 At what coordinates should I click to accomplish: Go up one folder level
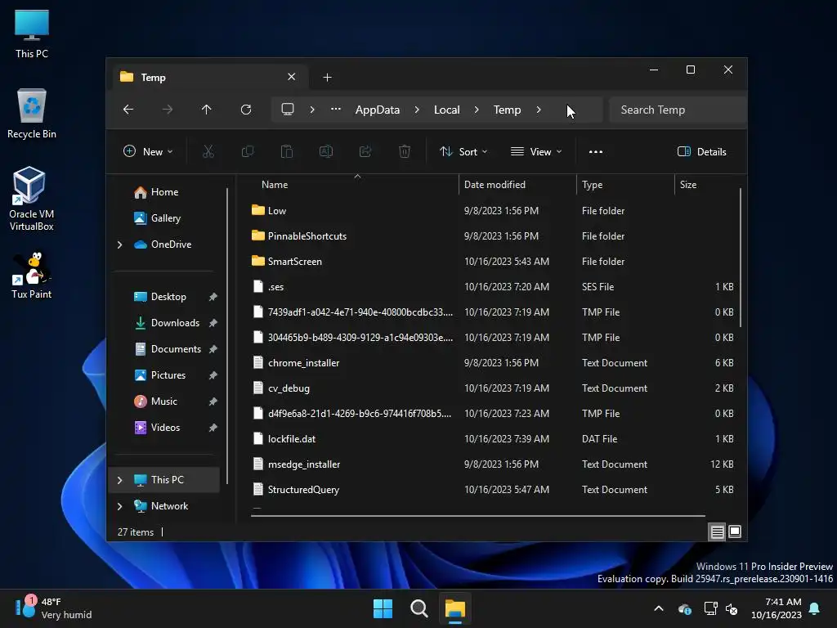coord(207,110)
